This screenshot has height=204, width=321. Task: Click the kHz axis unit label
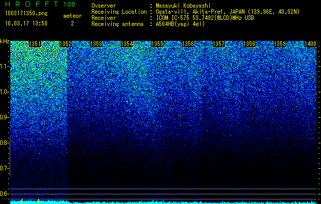coord(5,42)
